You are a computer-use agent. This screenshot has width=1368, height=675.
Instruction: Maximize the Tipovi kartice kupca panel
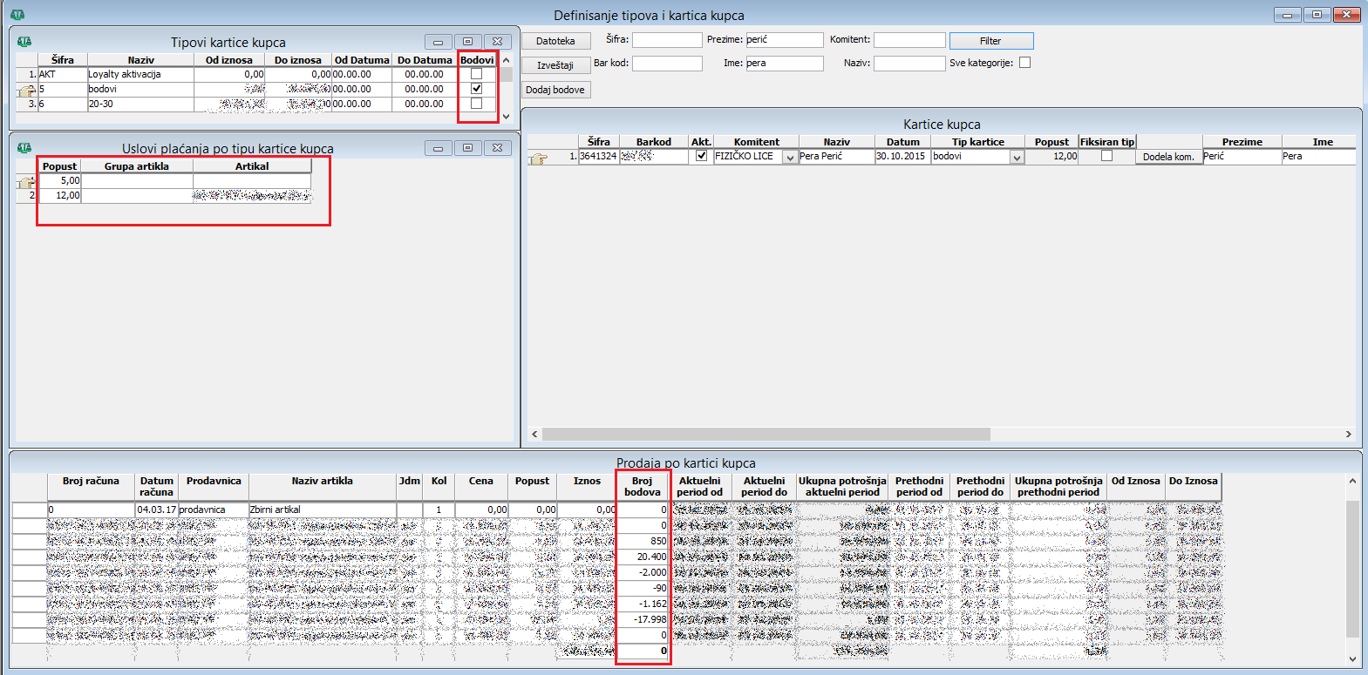click(x=467, y=42)
